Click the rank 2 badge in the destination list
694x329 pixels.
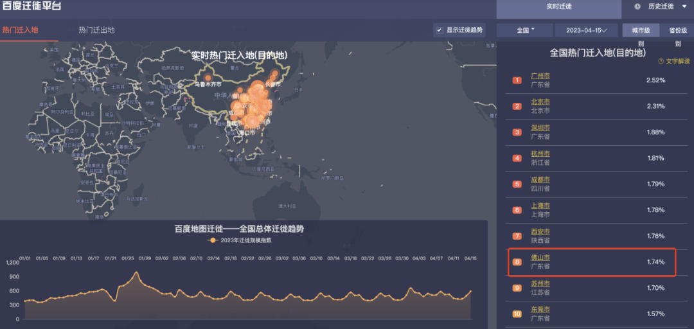(x=517, y=106)
